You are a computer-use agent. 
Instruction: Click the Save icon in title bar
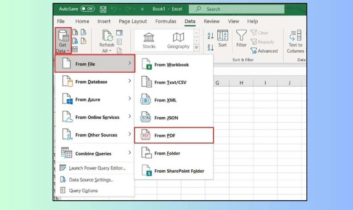(x=103, y=9)
